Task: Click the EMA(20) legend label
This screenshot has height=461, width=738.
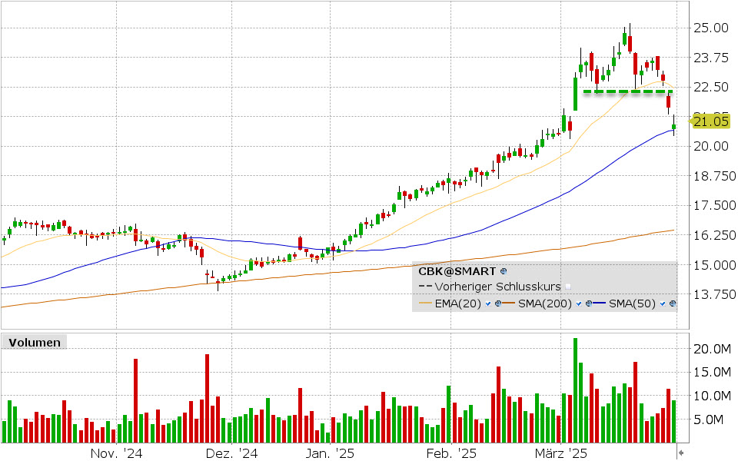Action: click(x=458, y=304)
